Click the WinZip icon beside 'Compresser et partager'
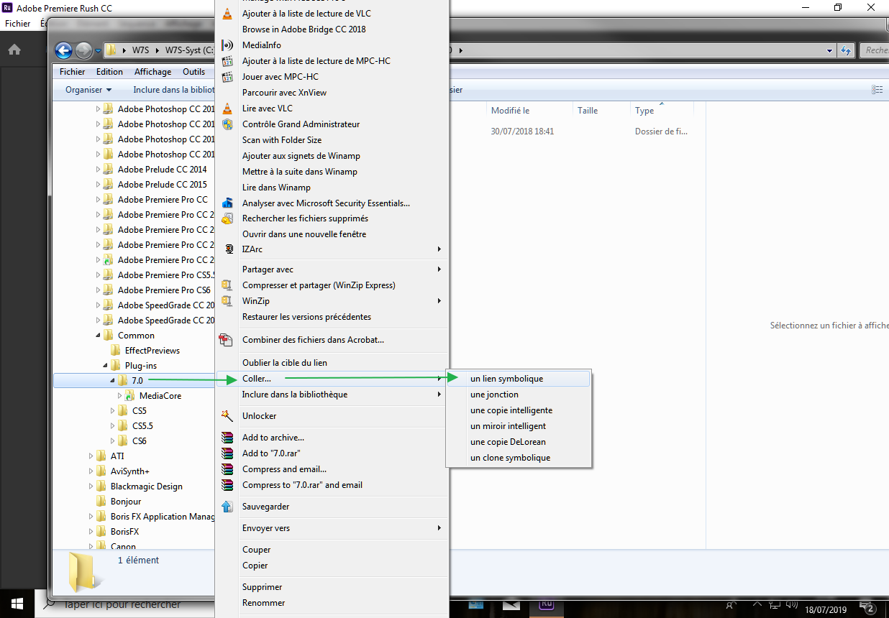 coord(227,285)
